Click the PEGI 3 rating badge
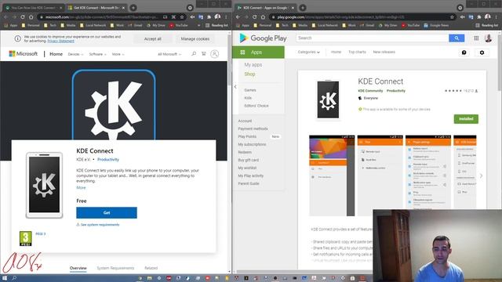 click(26, 238)
